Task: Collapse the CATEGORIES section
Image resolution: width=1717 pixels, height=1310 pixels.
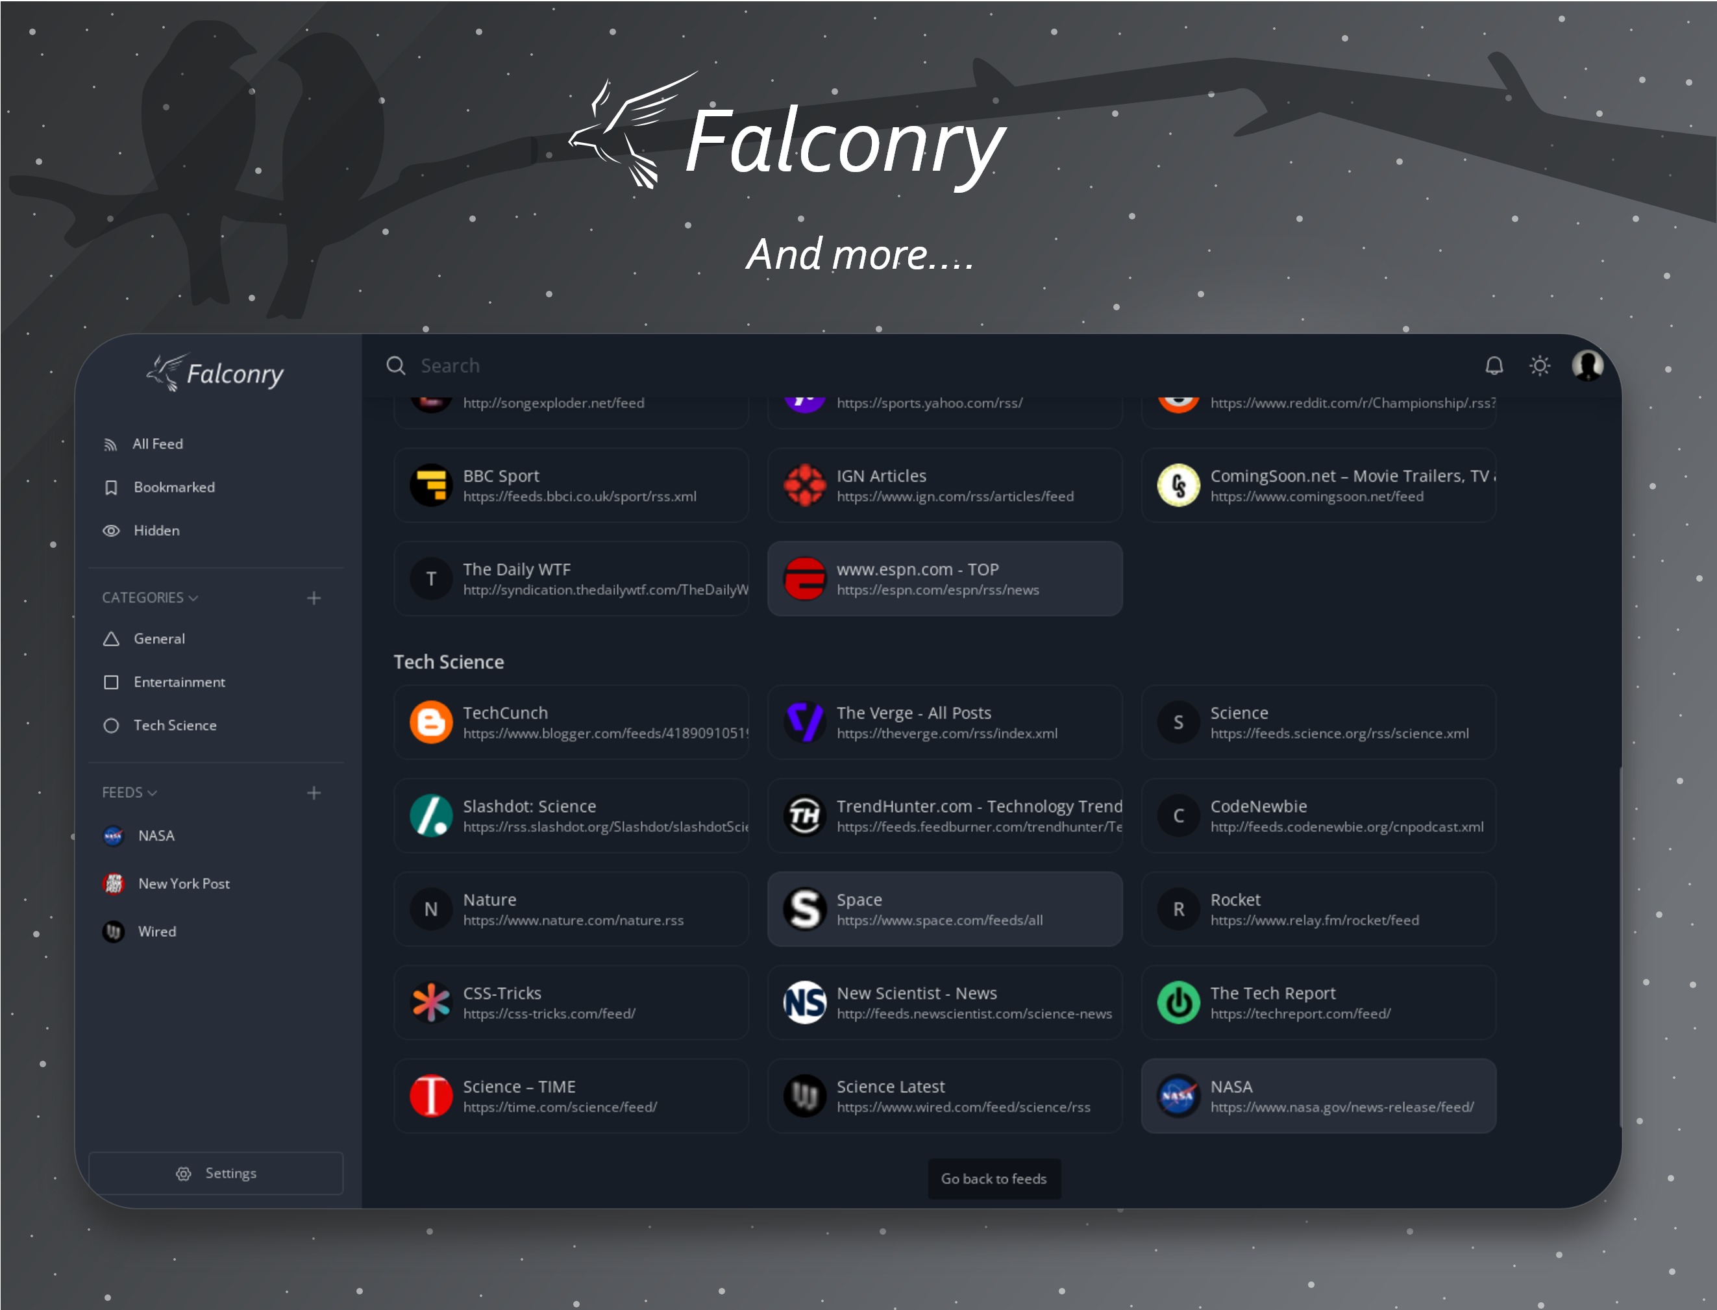Action: (x=151, y=597)
